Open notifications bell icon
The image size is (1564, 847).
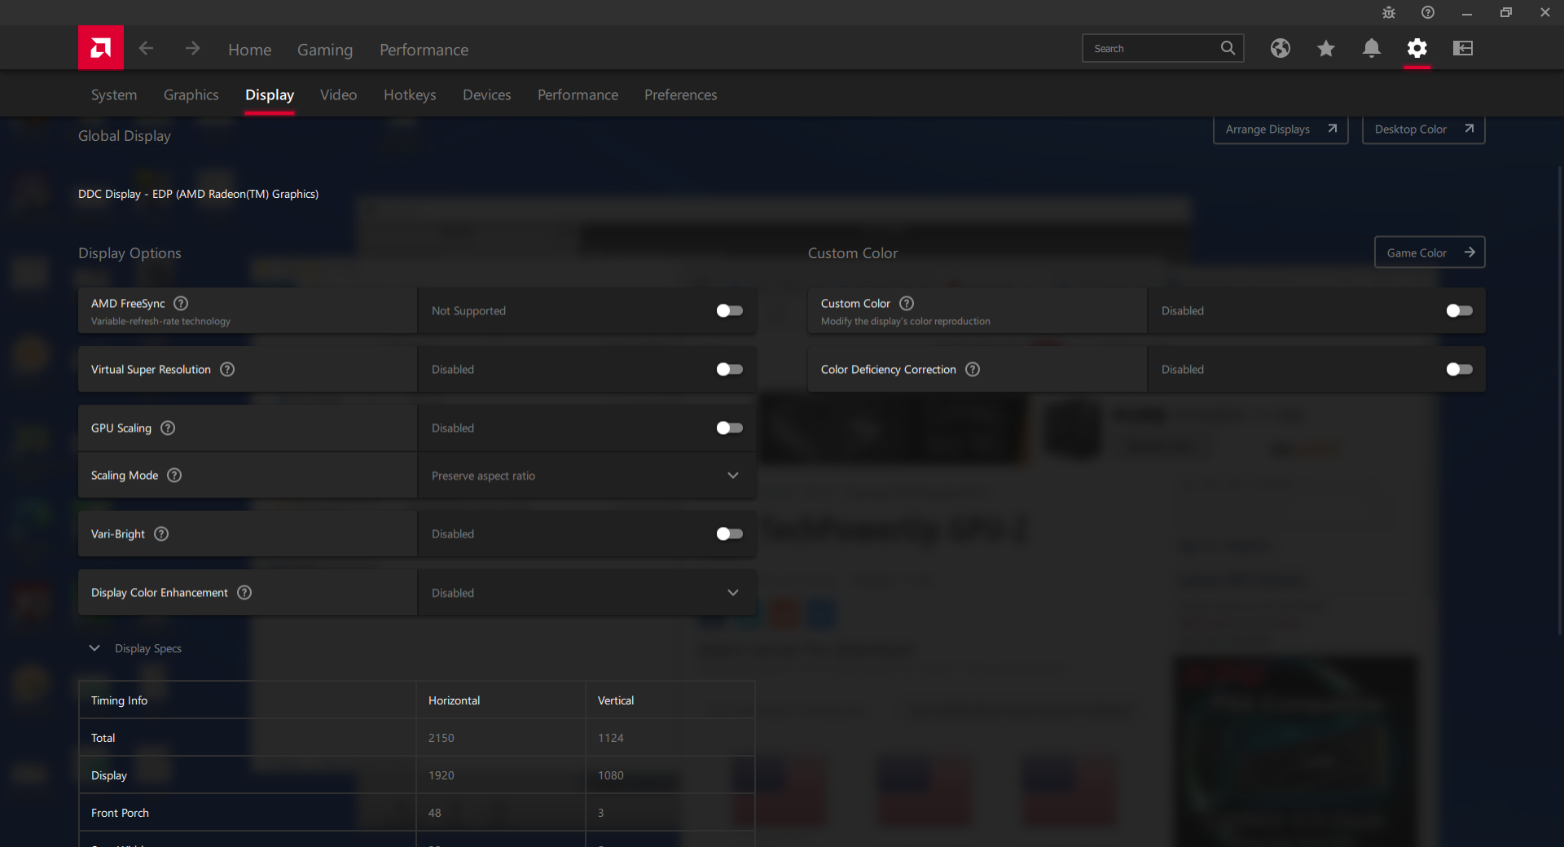[1372, 48]
